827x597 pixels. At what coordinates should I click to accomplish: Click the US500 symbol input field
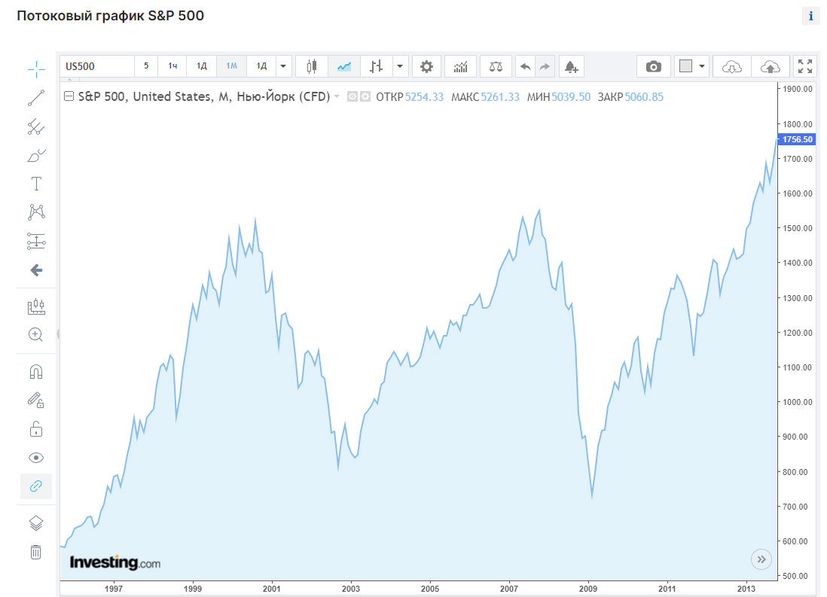[x=97, y=66]
